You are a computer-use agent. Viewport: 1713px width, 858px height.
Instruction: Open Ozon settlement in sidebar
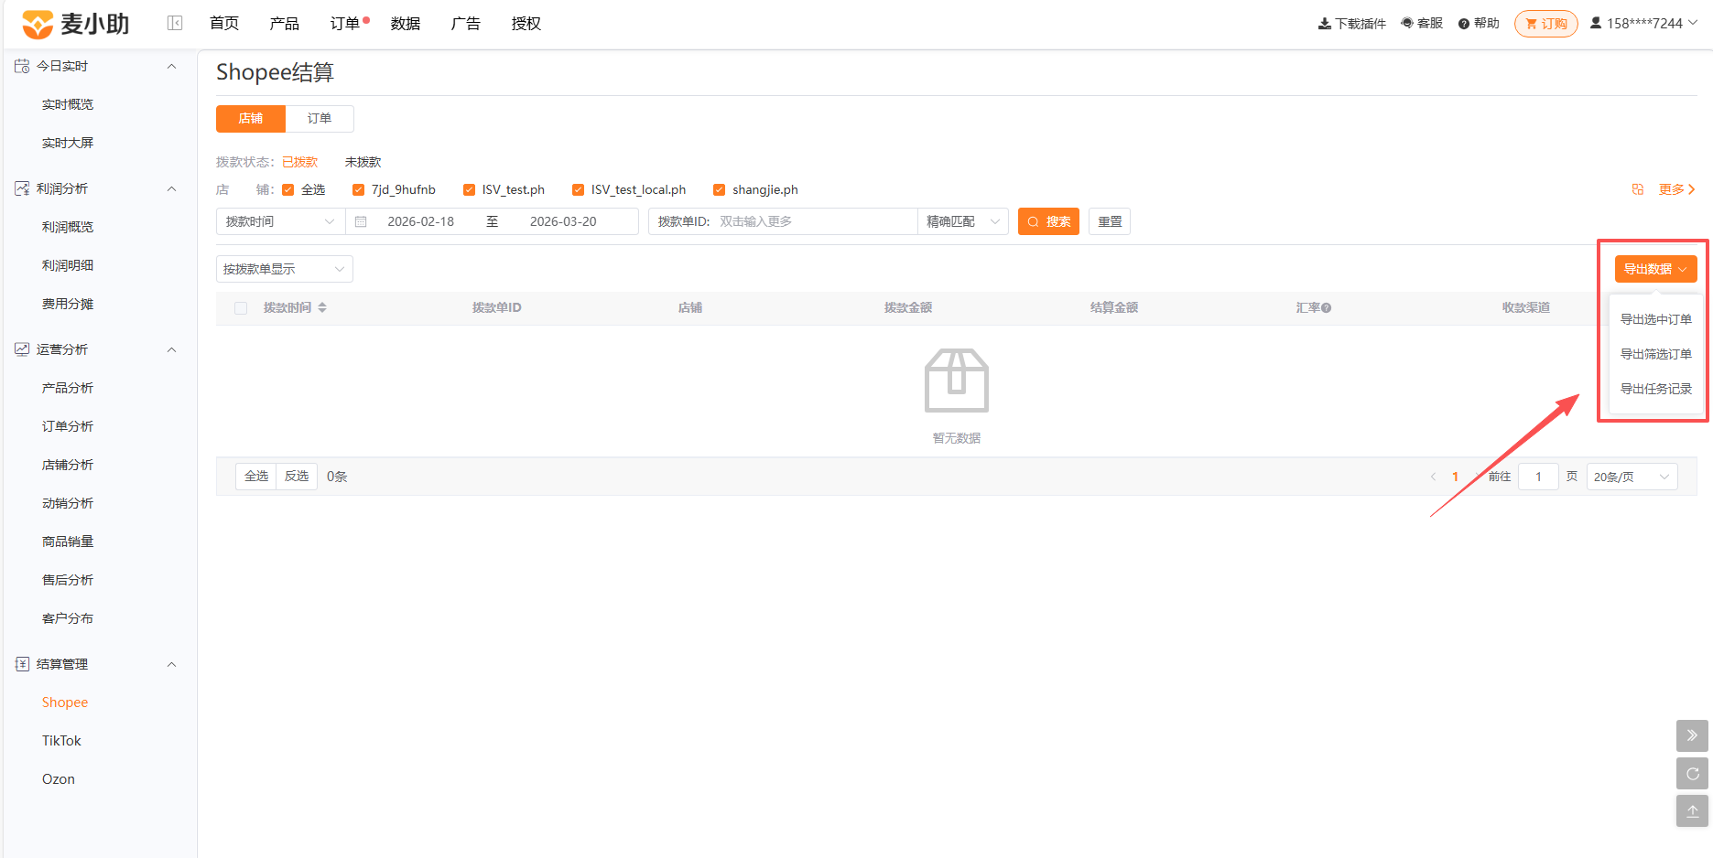click(x=59, y=779)
